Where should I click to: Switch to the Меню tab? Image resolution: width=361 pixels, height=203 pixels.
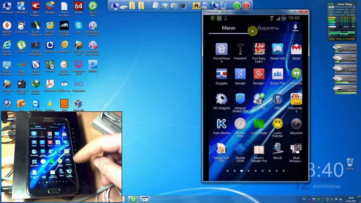tap(228, 28)
